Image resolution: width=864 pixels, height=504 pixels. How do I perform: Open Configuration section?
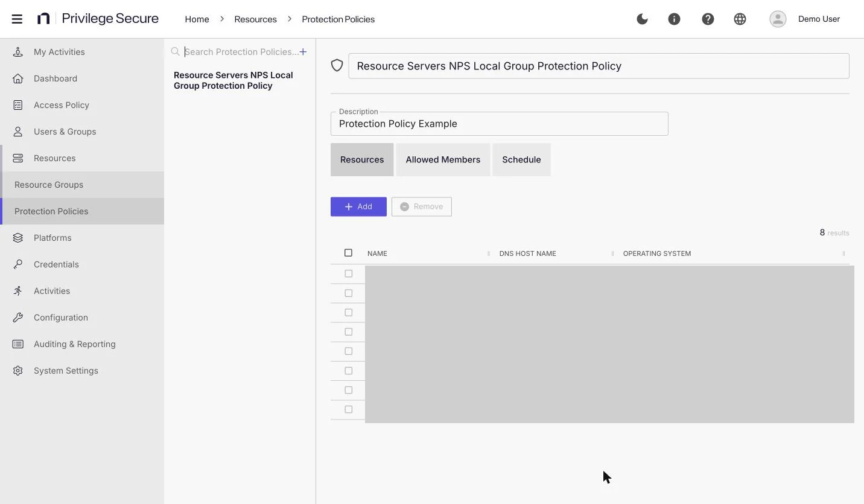click(x=82, y=317)
